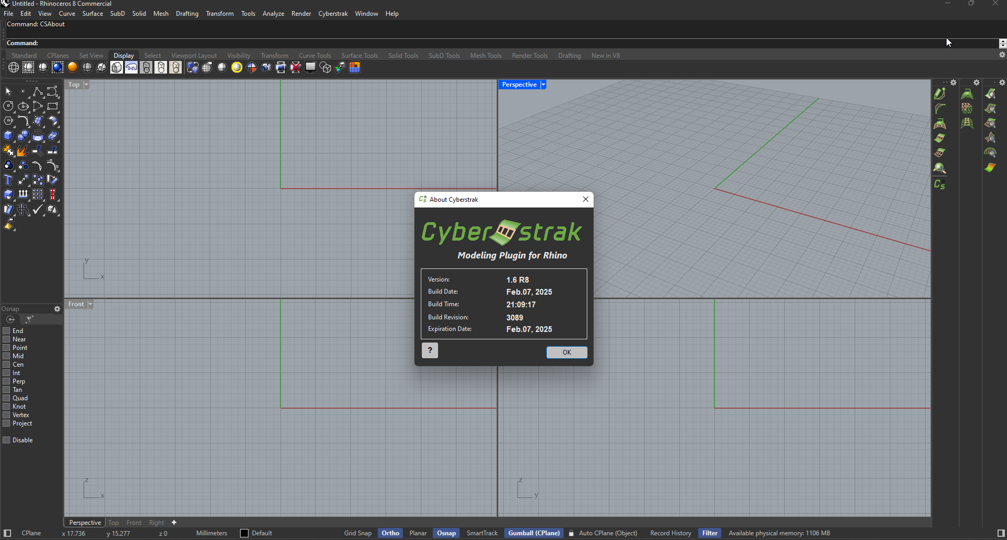Click the Filter button in status bar

[710, 533]
